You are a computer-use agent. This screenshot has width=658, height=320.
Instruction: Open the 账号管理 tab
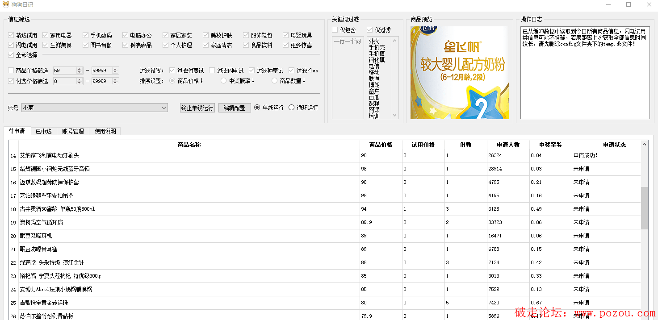click(73, 131)
